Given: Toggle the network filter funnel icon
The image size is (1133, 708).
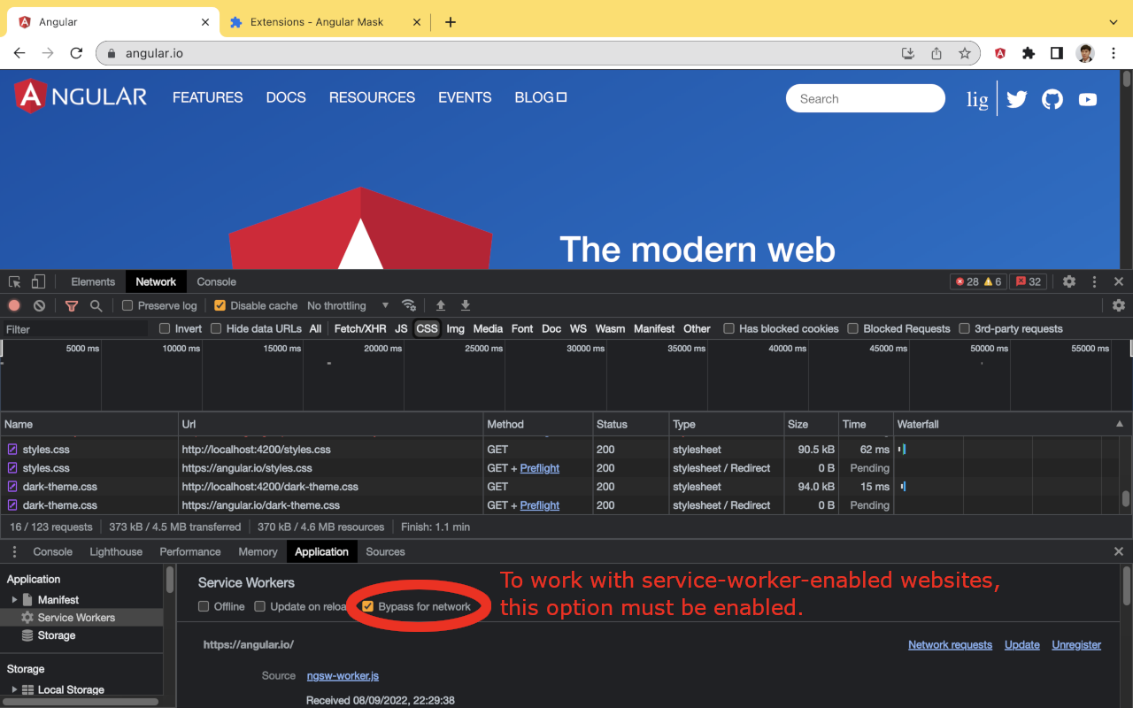Looking at the screenshot, I should (x=72, y=305).
